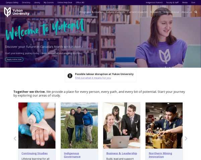Open the Online Help Desk link
This screenshot has height=160, width=201.
coord(65,3)
